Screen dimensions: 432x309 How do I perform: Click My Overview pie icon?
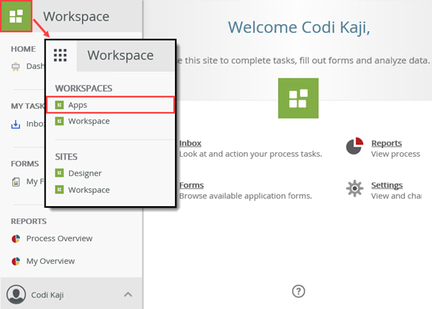(16, 261)
